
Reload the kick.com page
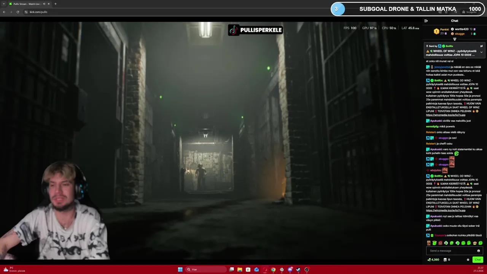coord(18,12)
